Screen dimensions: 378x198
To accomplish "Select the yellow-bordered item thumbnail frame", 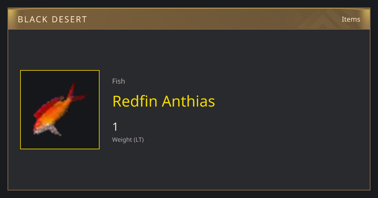I will [60, 110].
